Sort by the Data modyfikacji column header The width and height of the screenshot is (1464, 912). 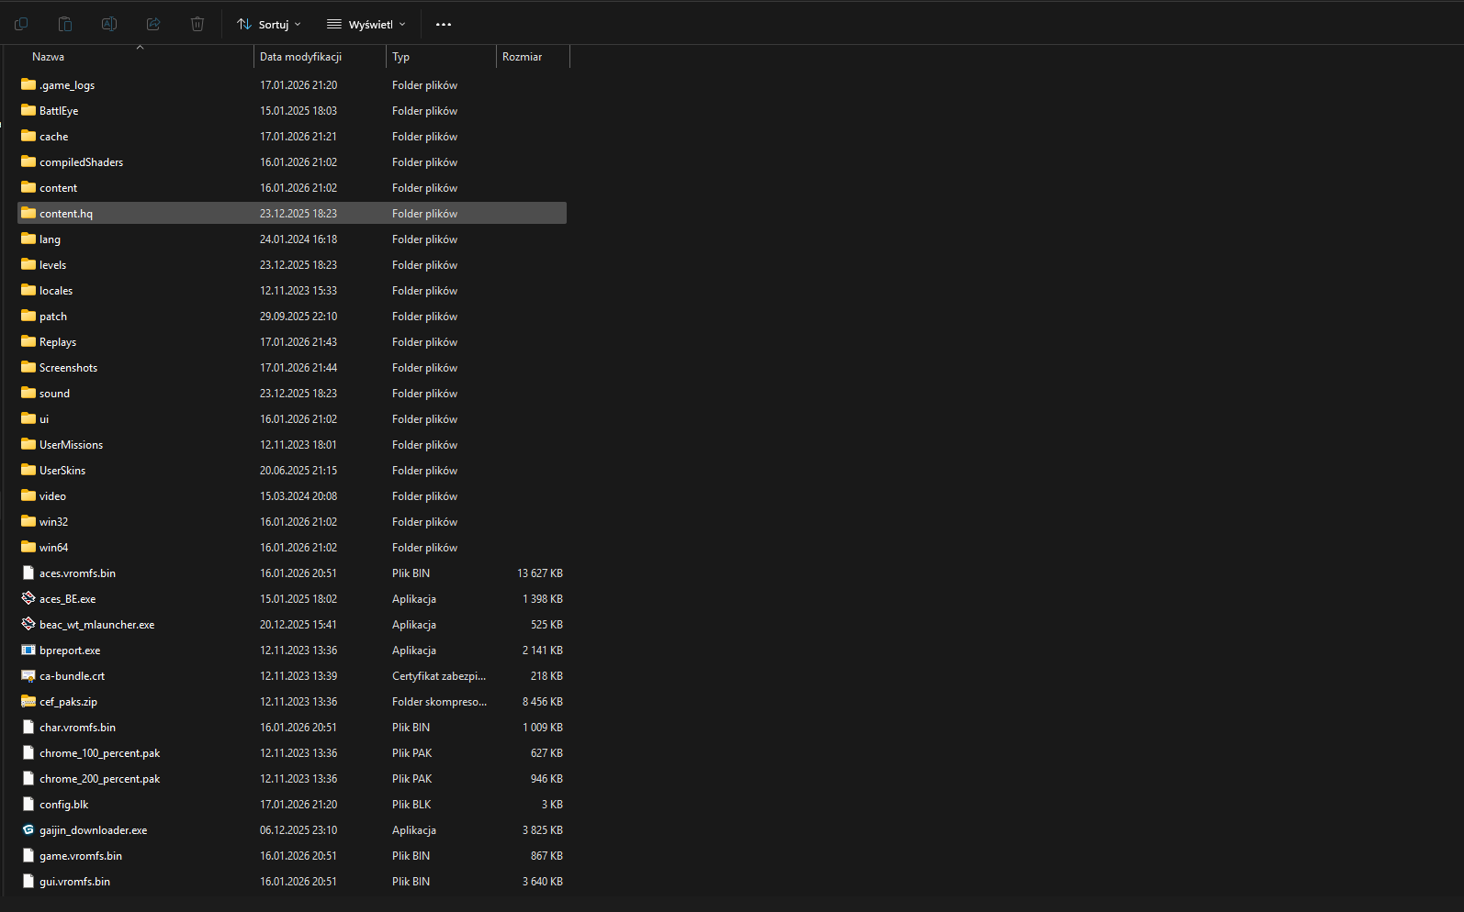pos(300,57)
